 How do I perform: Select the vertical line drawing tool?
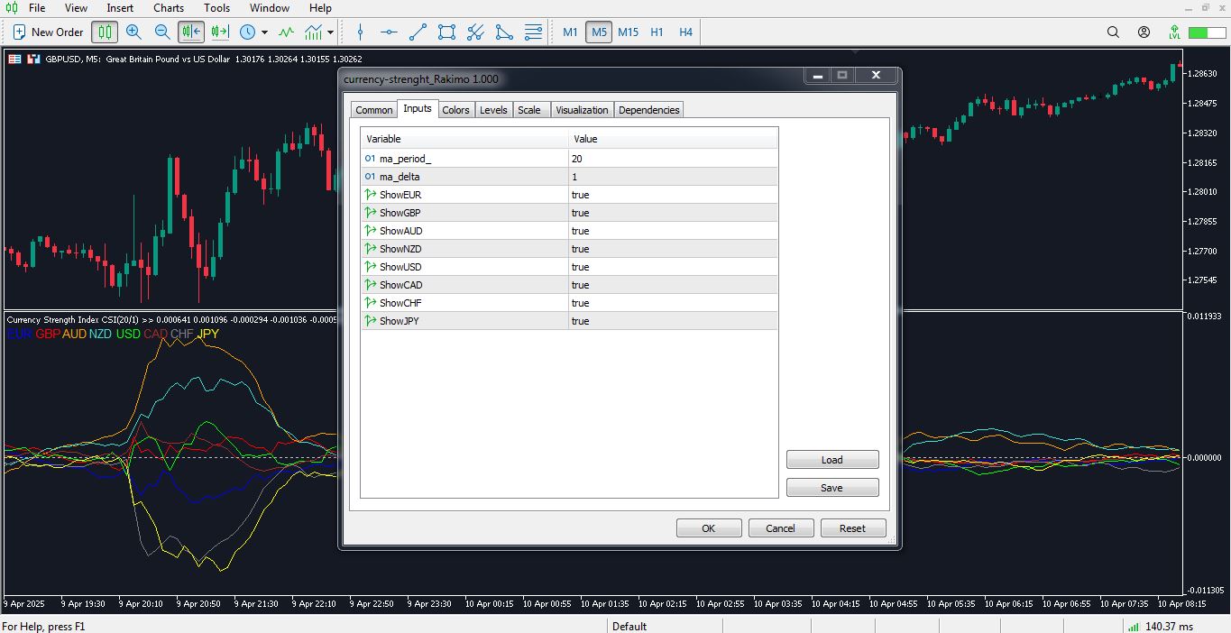coord(361,32)
